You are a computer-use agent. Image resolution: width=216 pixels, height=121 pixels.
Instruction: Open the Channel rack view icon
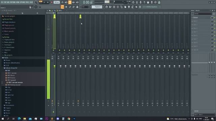tap(114, 7)
